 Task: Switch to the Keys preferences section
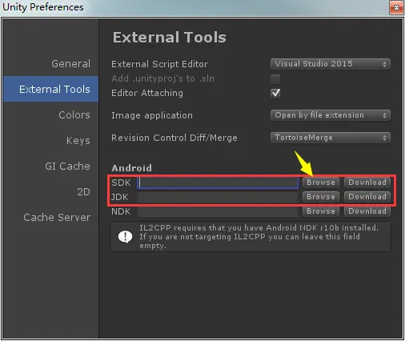(x=78, y=140)
